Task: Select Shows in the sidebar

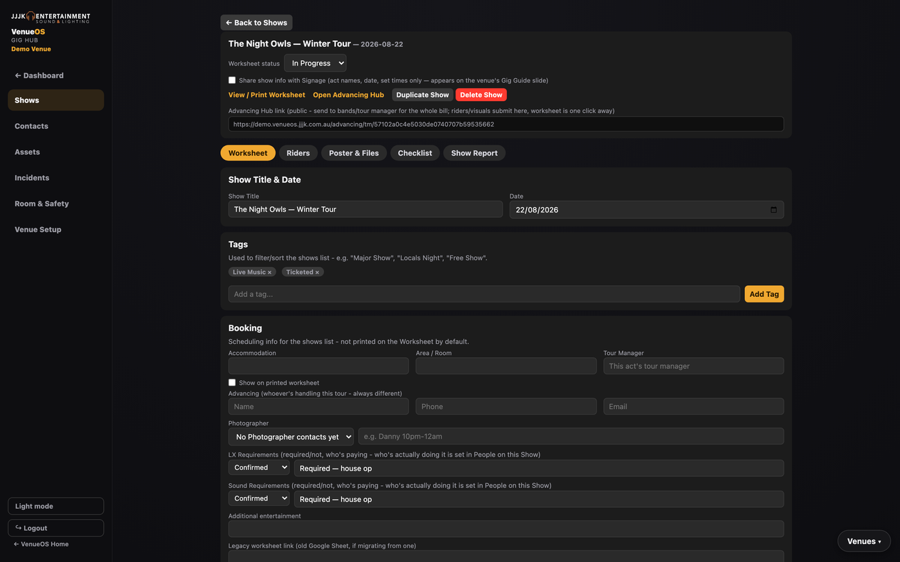Action: pyautogui.click(x=55, y=100)
